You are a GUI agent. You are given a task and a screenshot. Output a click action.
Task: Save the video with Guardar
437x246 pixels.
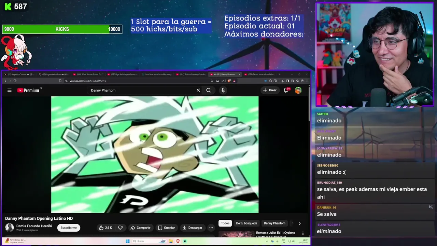167,228
